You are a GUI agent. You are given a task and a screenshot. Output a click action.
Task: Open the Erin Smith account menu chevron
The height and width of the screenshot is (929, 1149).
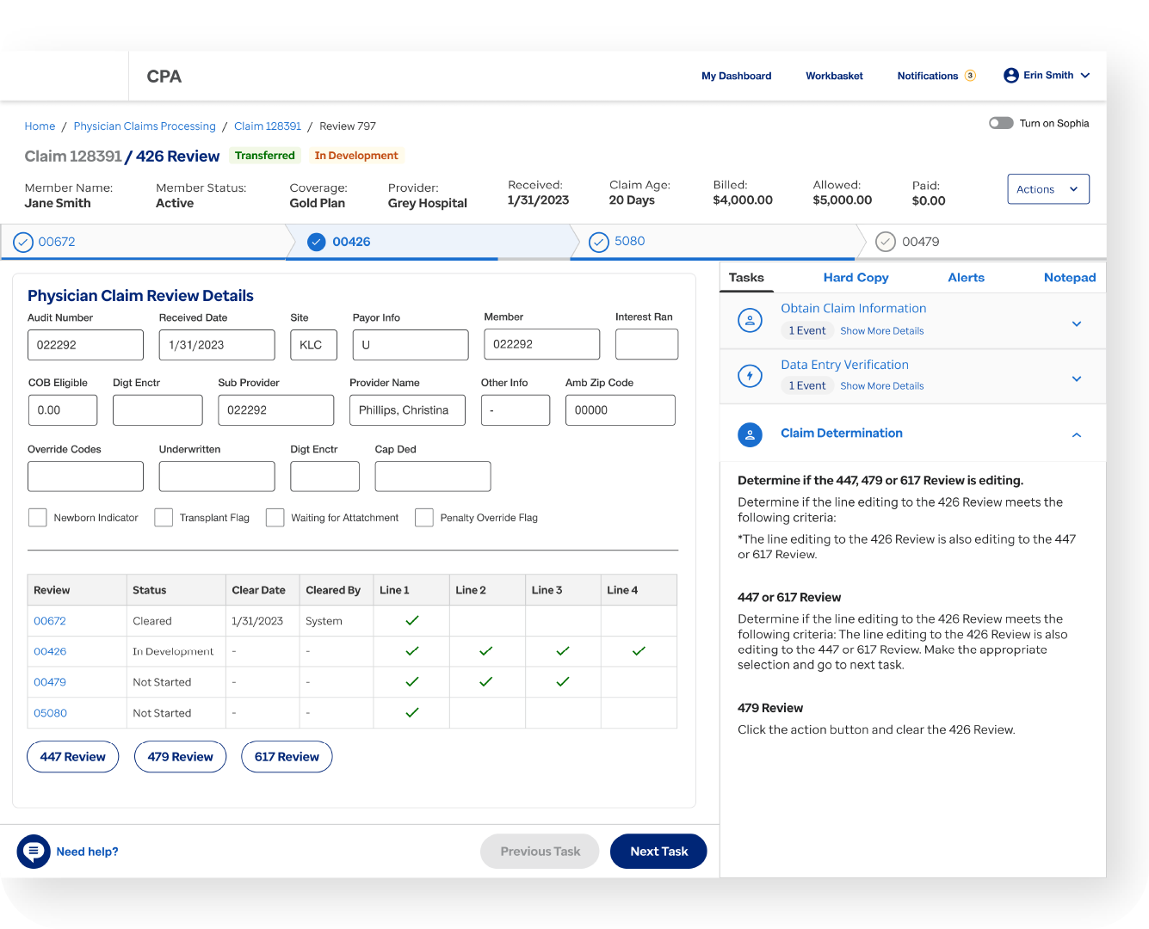tap(1085, 76)
